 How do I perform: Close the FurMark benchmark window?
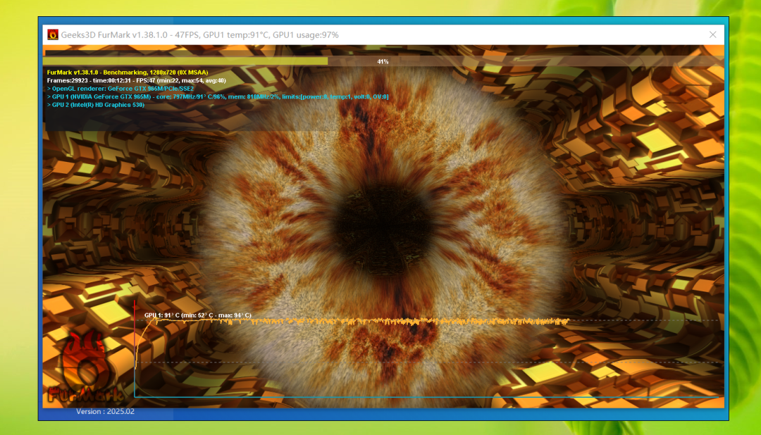[x=712, y=35]
